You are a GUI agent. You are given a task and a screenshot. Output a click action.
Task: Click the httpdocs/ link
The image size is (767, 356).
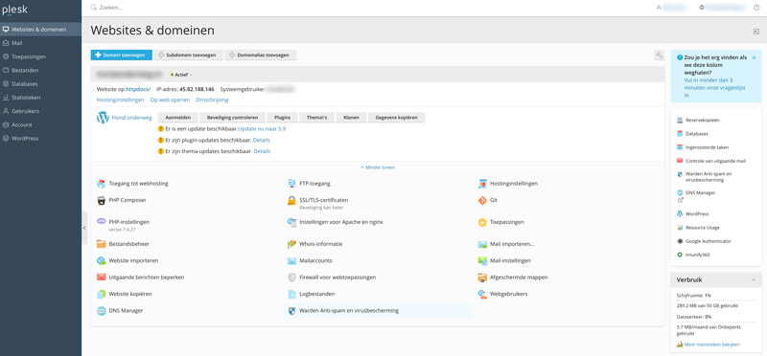[x=138, y=89]
